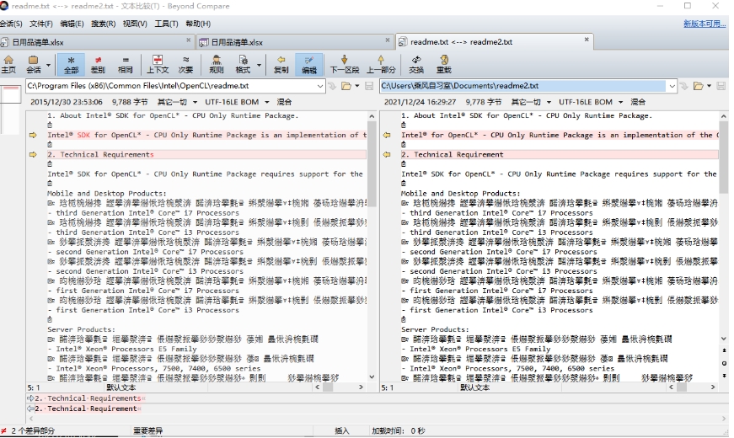Screen dimensions: 734x438
Task: Open the right pane line-ending (其它一切) dropdown
Action: click(531, 102)
